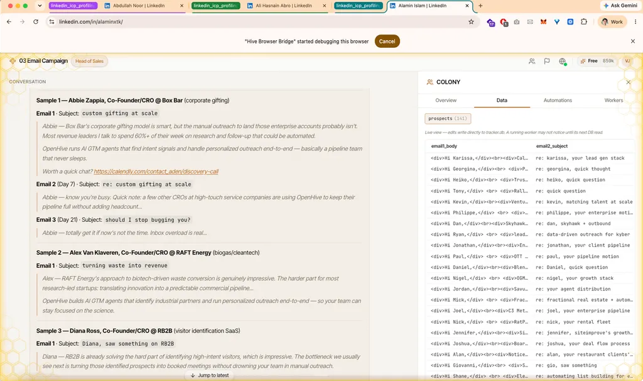Click the camera extension icon

point(517,22)
